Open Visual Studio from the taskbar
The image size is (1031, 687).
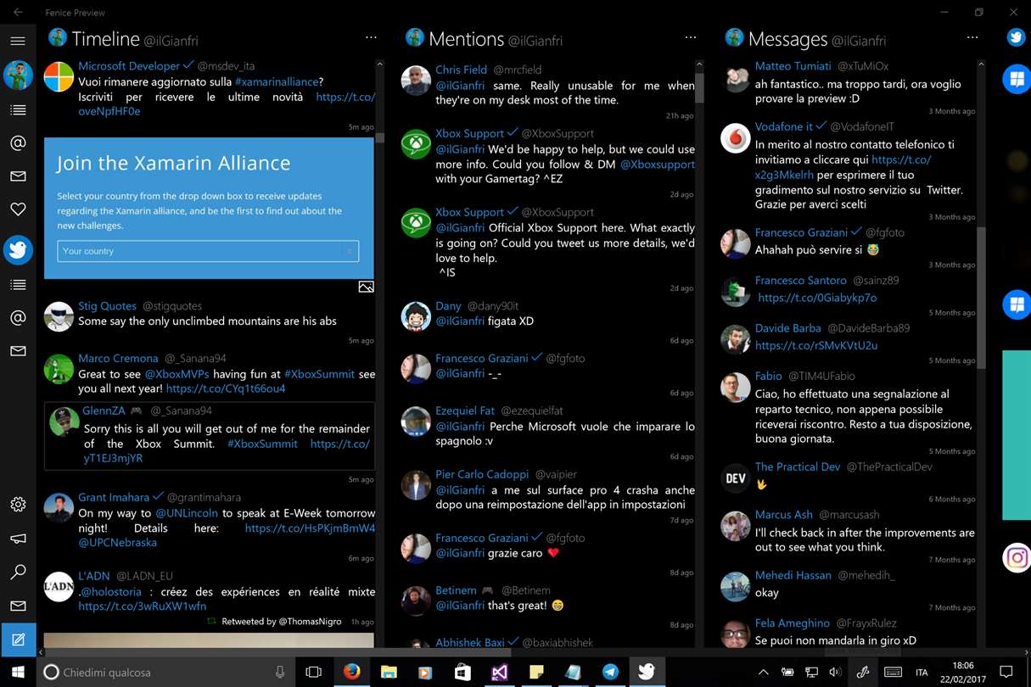tap(499, 673)
